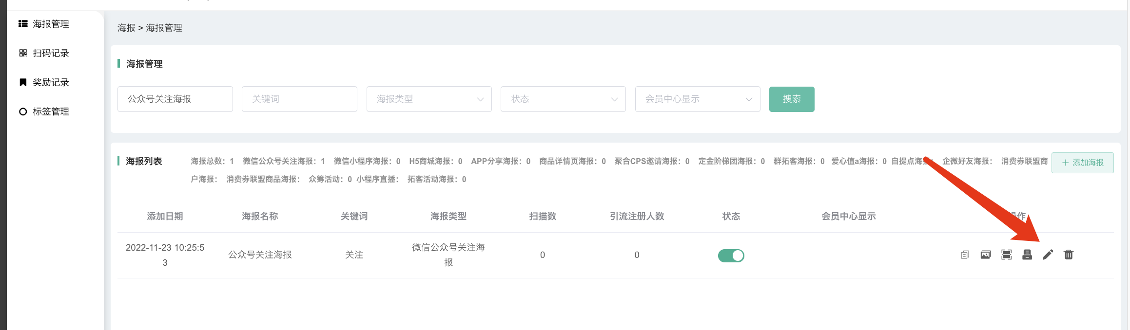Viewport: 1130px width, 330px height.
Task: Edit poster using the pencil icon
Action: (1048, 255)
